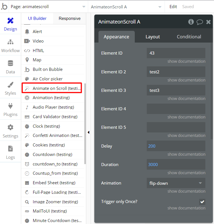Show documentation for Element ID
The image size is (214, 224).
click(186, 61)
